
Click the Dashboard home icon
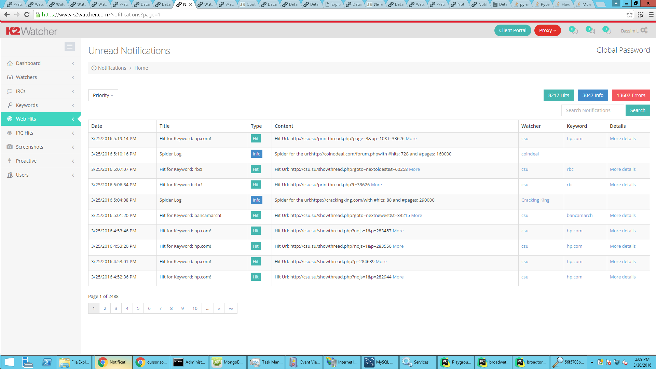(x=10, y=63)
